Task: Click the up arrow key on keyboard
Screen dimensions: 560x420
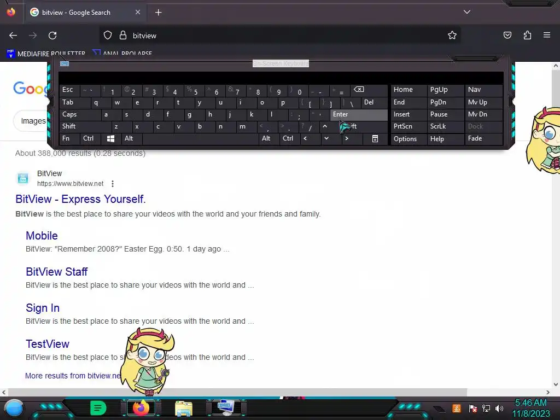Action: (x=325, y=126)
